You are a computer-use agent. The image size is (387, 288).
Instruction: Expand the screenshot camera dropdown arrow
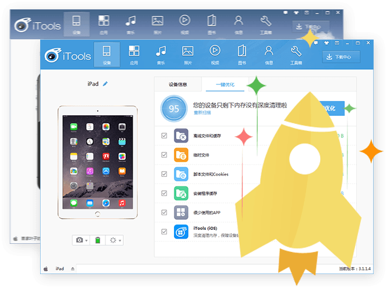point(86,240)
